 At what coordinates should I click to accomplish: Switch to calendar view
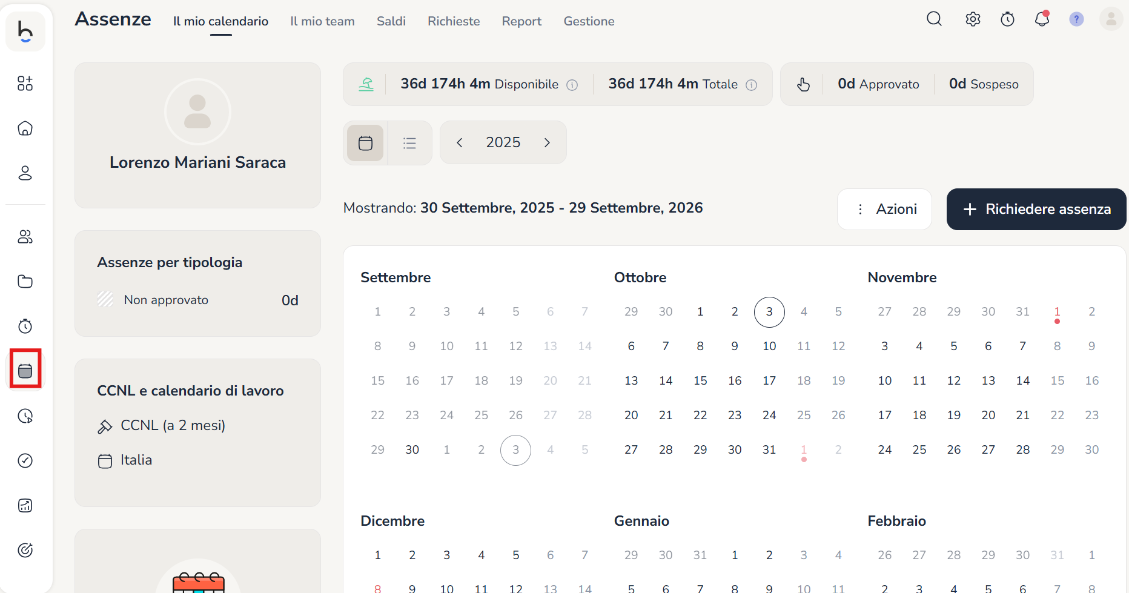[x=365, y=143]
